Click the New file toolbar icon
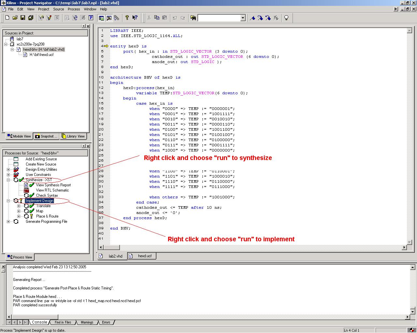 click(7, 18)
